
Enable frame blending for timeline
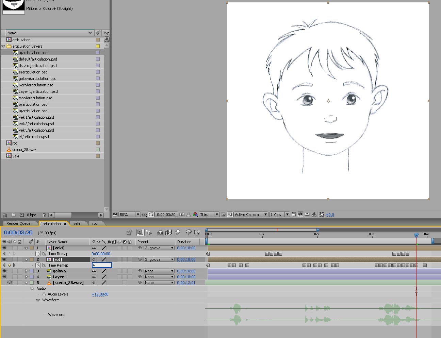click(169, 233)
